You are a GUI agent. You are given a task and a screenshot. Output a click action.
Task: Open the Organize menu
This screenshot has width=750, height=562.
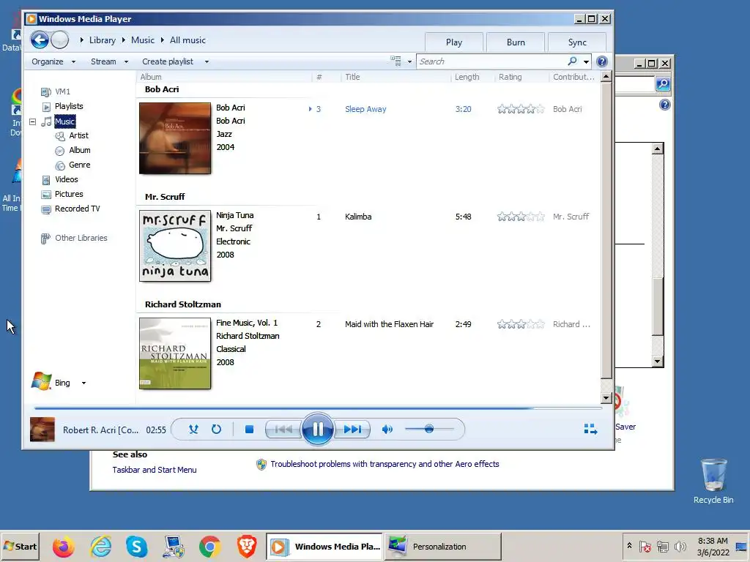(53, 61)
